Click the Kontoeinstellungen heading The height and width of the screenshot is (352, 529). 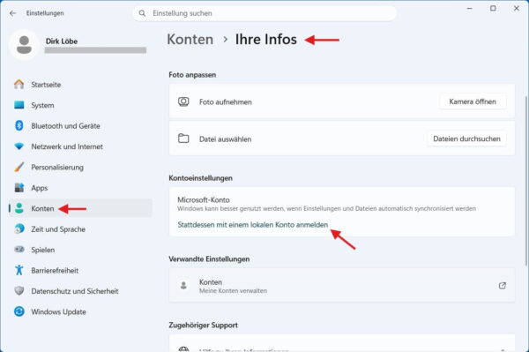click(200, 178)
